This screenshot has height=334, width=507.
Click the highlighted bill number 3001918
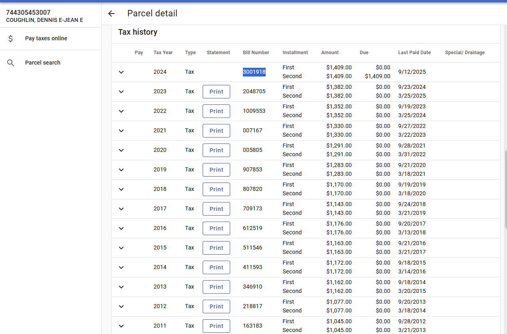click(x=254, y=72)
